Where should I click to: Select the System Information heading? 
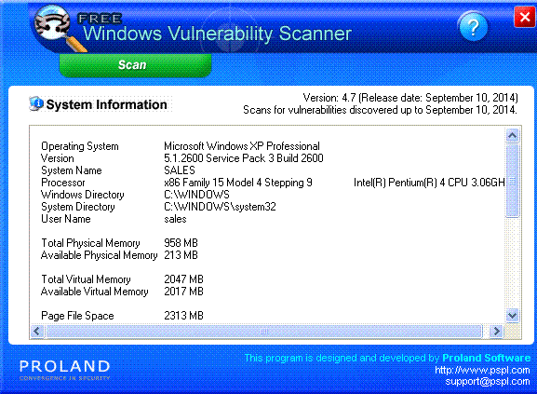pyautogui.click(x=106, y=104)
